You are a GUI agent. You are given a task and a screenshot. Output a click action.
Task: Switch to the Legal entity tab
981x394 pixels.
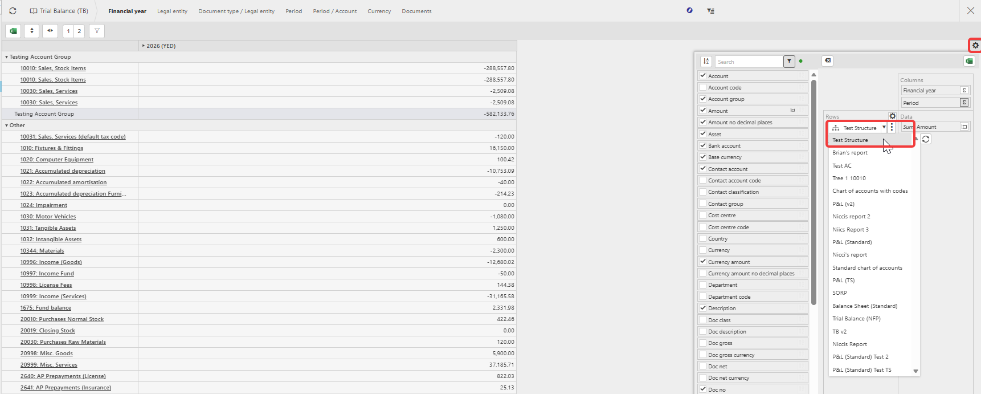click(x=172, y=11)
